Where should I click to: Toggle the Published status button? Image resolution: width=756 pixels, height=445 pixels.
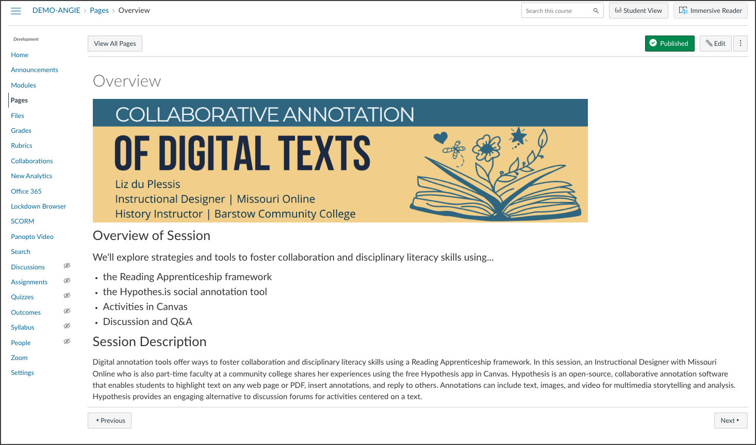(x=669, y=44)
